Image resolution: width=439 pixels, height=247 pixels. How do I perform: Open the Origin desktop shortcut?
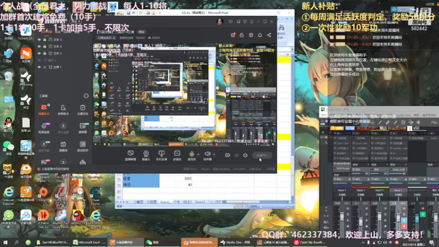coord(43,194)
